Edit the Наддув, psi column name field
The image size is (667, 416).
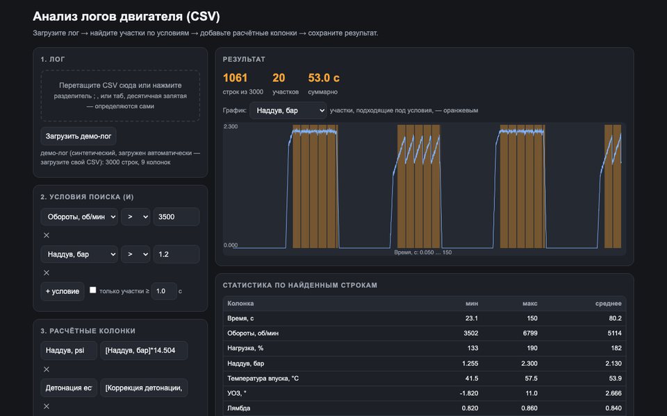[69, 350]
